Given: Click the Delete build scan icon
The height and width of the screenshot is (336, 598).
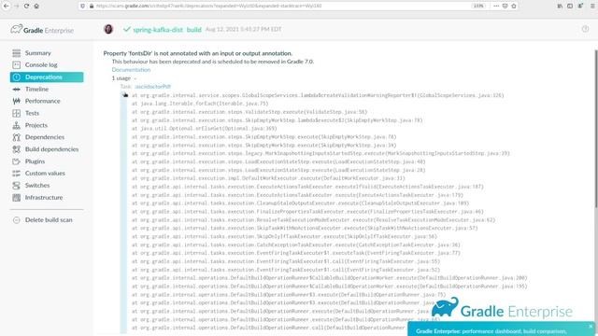Looking at the screenshot, I should pos(17,220).
